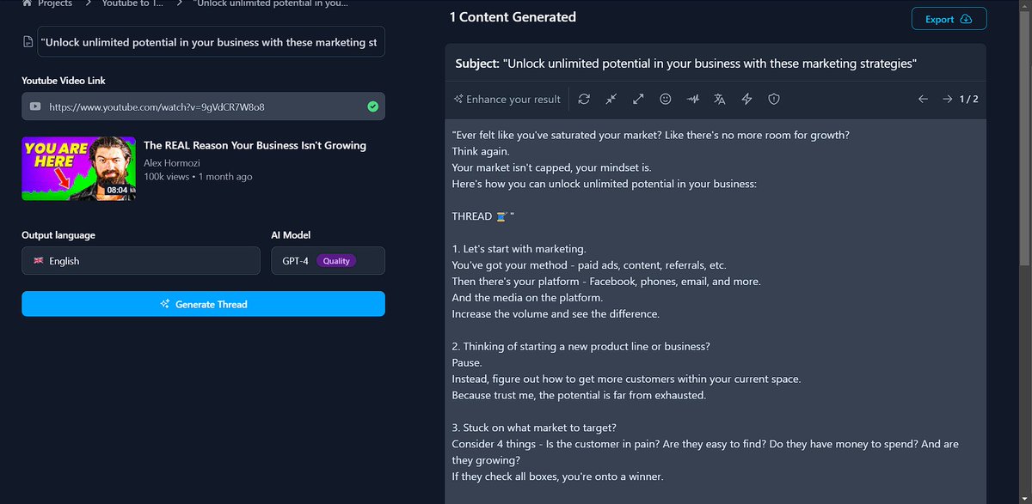Click Enhance your result

click(507, 99)
